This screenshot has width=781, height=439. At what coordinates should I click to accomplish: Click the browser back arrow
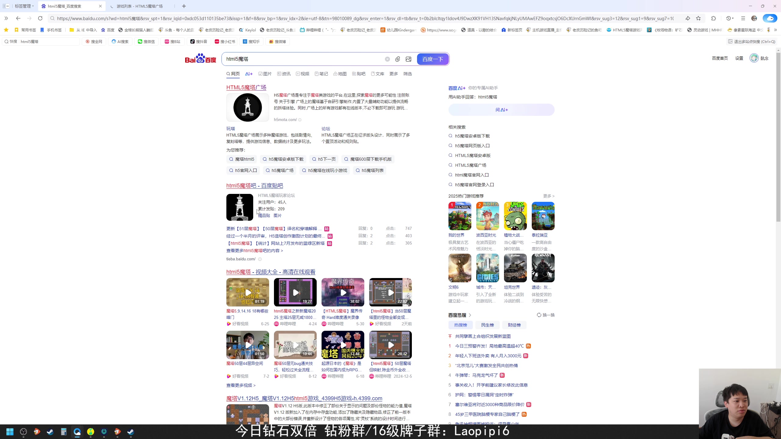pos(18,18)
